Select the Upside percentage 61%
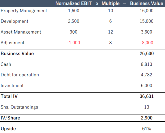Image resolution: width=165 pixels, height=133 pixels. coord(146,129)
